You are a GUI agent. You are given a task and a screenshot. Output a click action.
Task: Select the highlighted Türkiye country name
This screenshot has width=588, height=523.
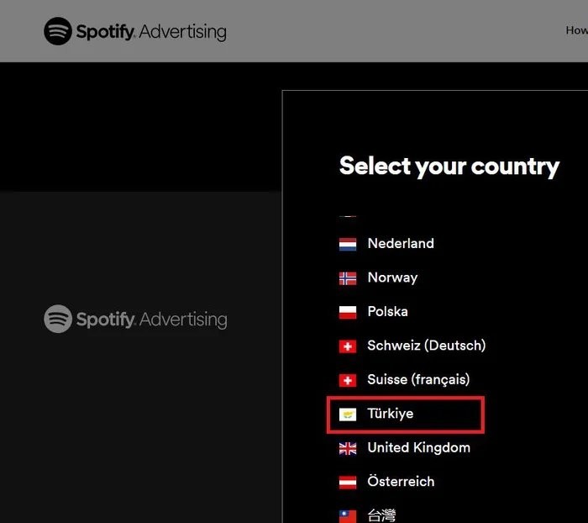click(391, 414)
